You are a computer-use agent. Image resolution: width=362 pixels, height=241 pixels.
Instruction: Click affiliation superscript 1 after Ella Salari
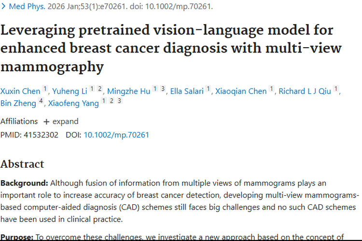click(208, 89)
